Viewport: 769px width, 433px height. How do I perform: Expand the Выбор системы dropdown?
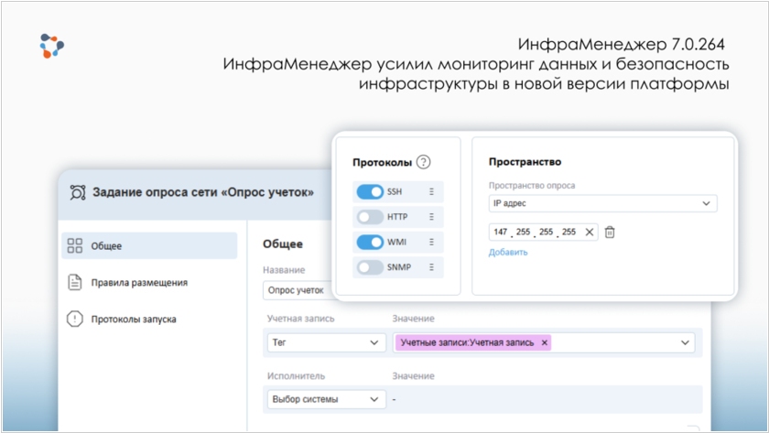coord(324,399)
